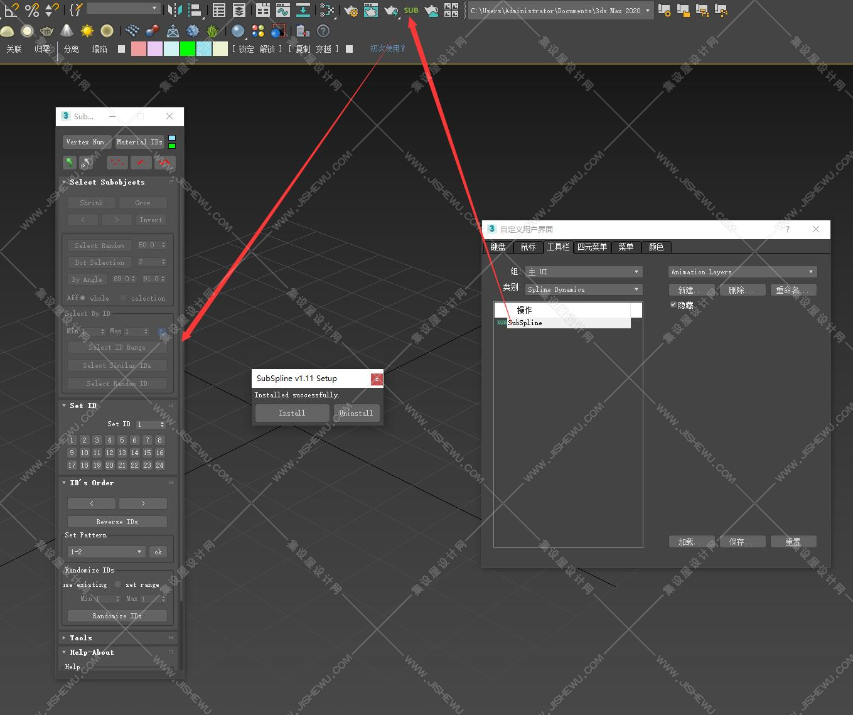Click the Render Production teapot icon
This screenshot has height=715, width=853.
(x=391, y=10)
